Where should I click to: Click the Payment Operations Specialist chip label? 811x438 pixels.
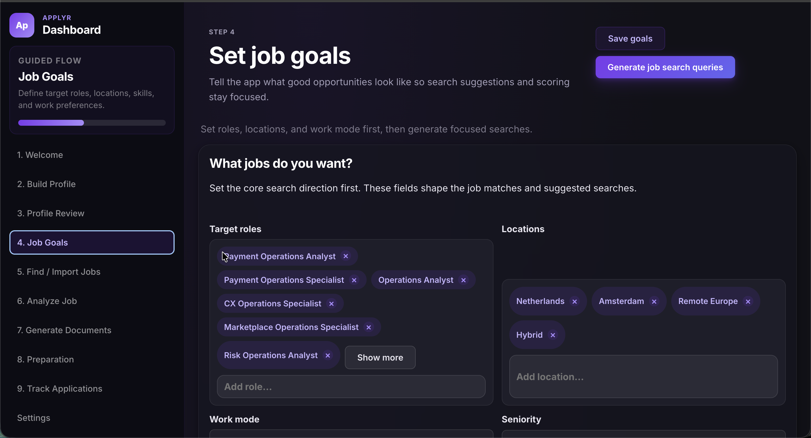pos(284,280)
